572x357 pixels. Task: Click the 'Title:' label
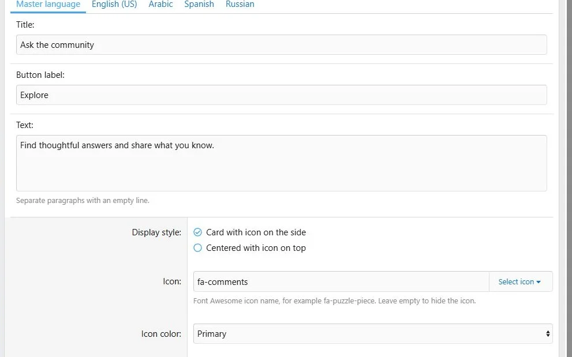(25, 25)
